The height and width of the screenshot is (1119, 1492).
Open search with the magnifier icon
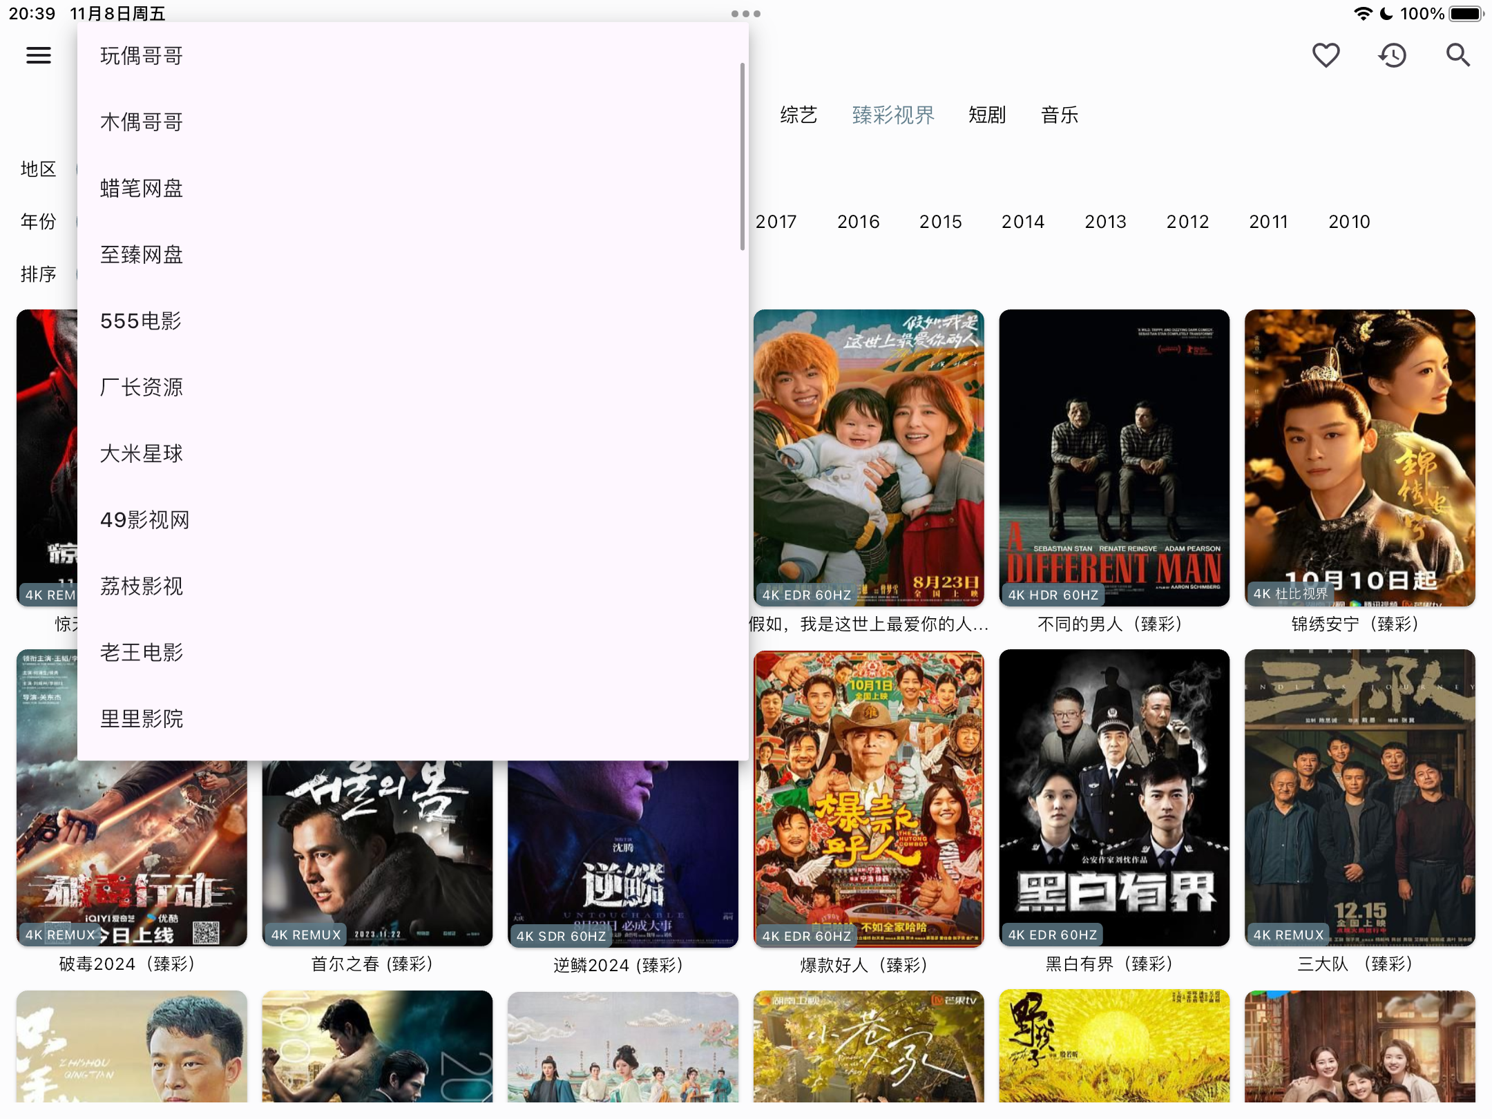(1458, 55)
